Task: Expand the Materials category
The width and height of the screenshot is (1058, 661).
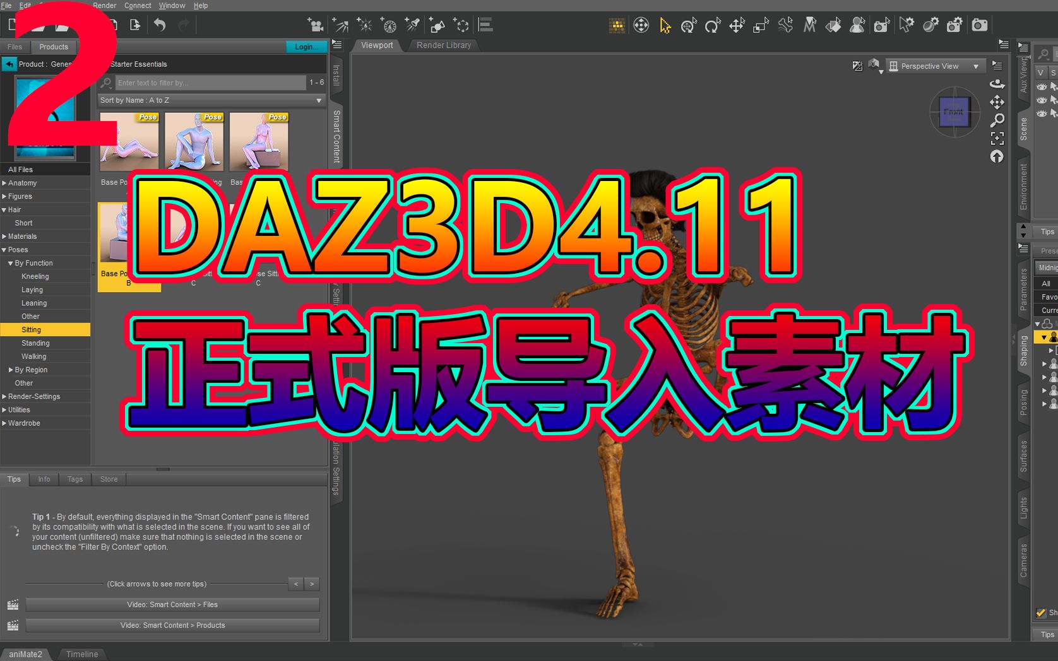Action: point(4,237)
